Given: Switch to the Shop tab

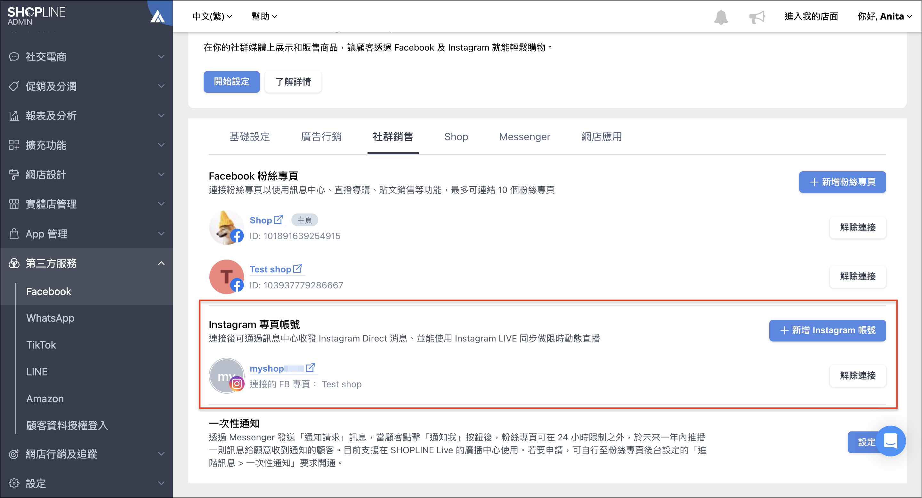Looking at the screenshot, I should [x=456, y=137].
